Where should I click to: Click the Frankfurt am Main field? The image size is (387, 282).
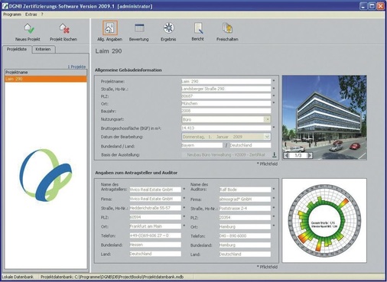point(155,226)
